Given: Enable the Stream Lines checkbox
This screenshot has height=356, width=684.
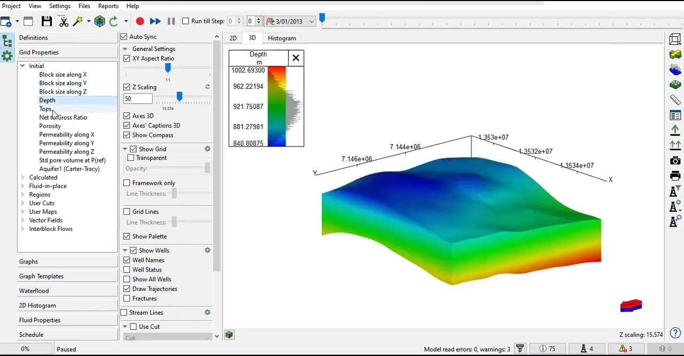Looking at the screenshot, I should [x=124, y=313].
